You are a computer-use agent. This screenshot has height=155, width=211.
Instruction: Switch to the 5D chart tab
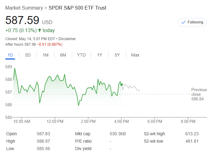28,55
